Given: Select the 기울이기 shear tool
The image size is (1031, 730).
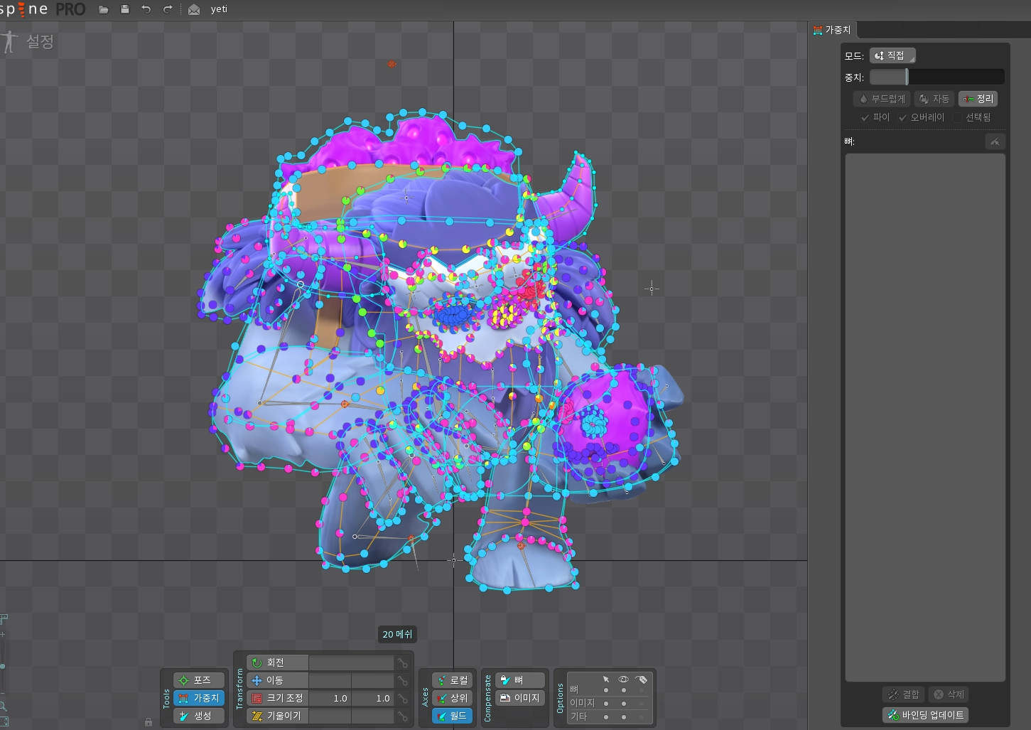Looking at the screenshot, I should [x=277, y=716].
